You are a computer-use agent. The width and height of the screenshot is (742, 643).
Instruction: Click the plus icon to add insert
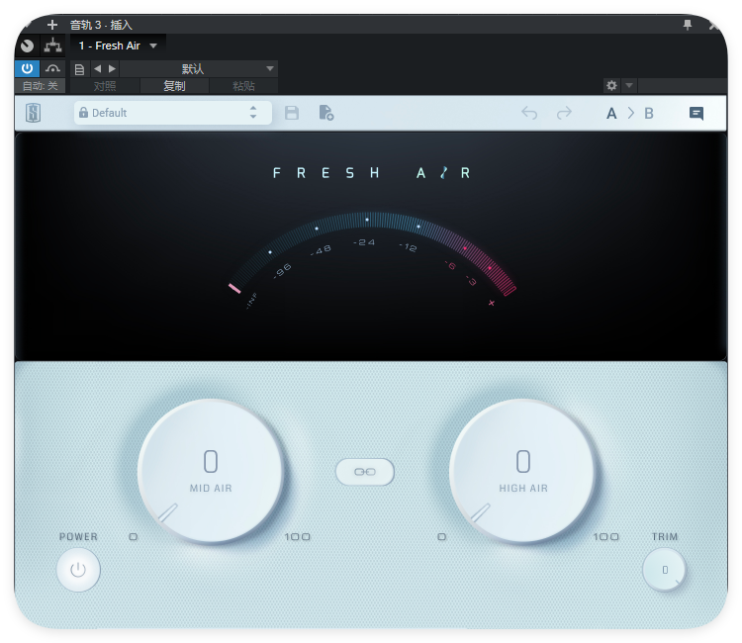coord(52,25)
